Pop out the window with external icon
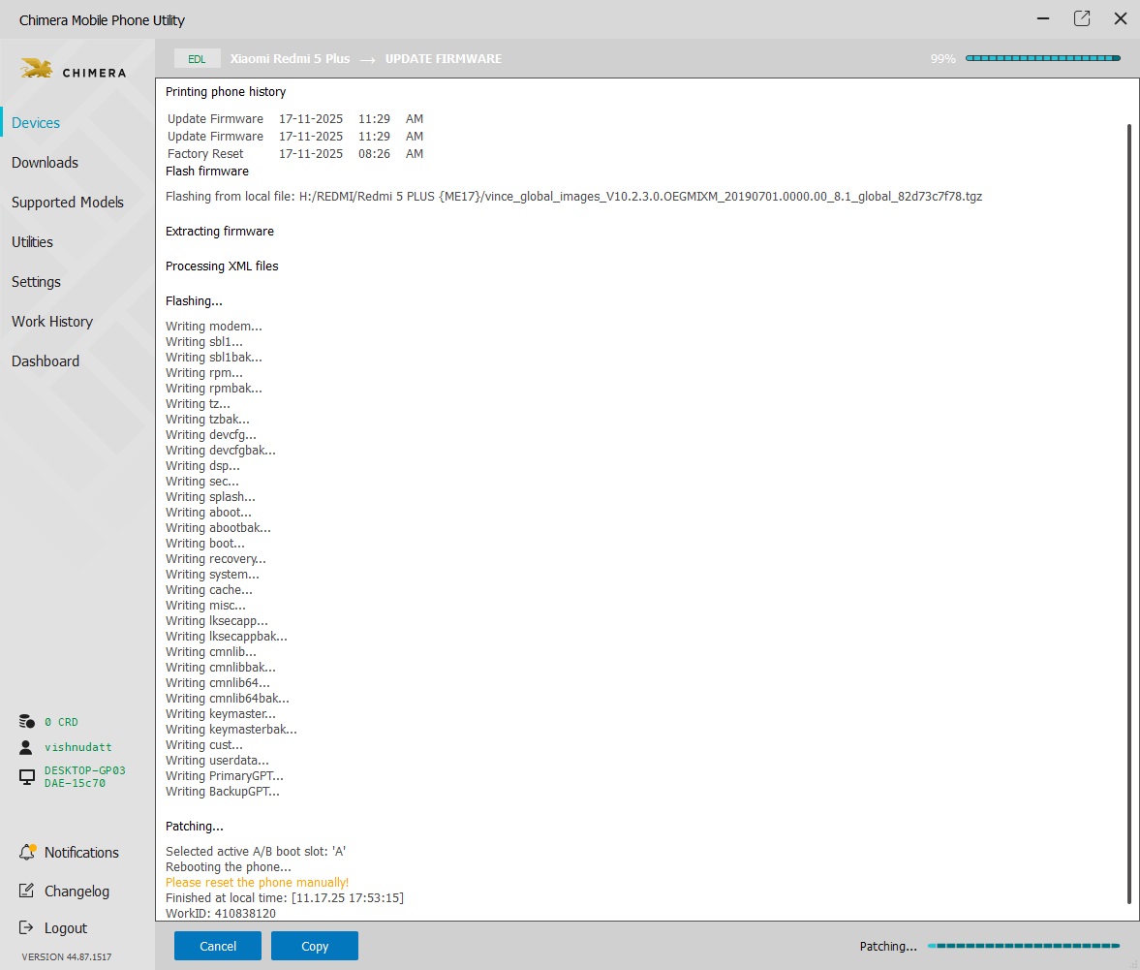 pos(1082,19)
